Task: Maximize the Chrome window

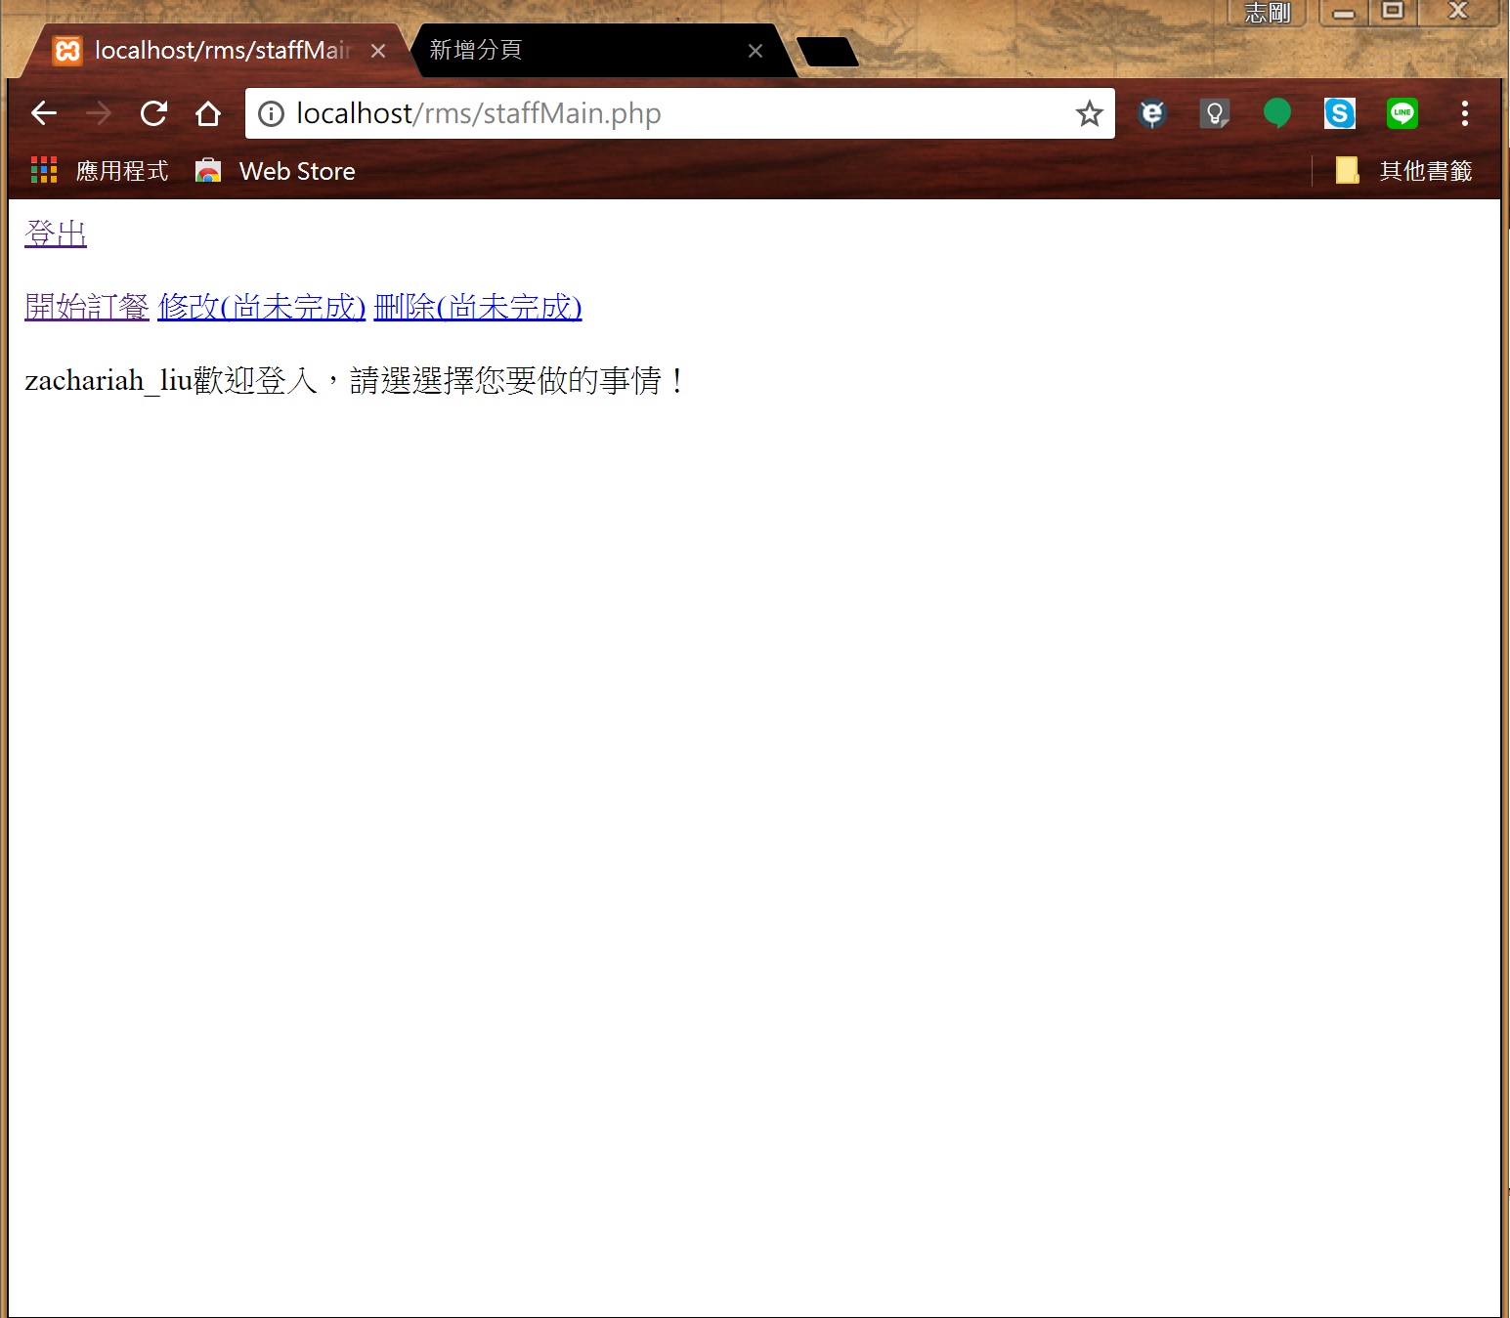Action: coord(1393,12)
